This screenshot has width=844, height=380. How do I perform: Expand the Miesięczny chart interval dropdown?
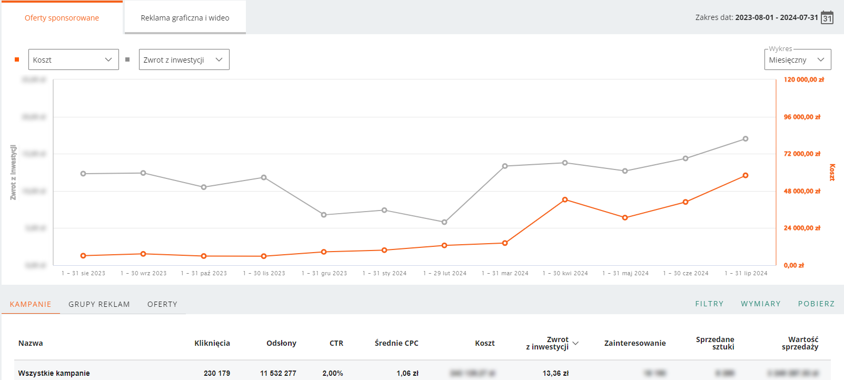(798, 59)
